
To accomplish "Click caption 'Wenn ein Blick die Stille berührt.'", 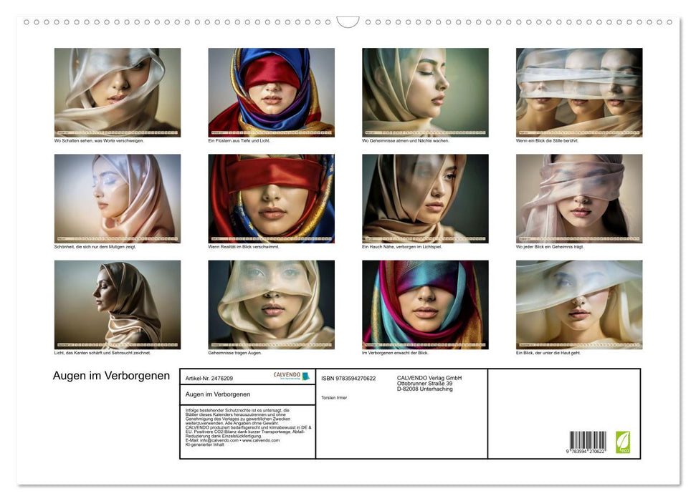I will (548, 140).
